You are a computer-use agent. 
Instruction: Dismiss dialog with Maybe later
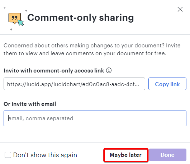[x=126, y=155]
